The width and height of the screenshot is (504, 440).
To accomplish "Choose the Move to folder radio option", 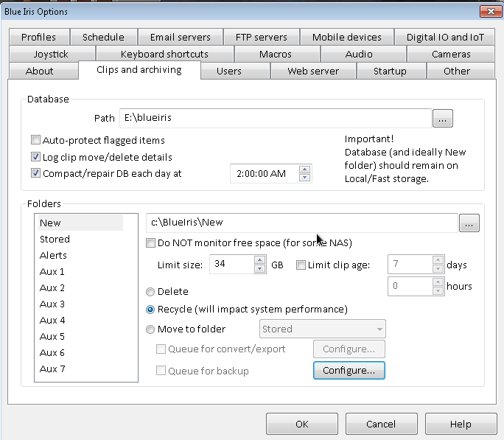I will 151,329.
